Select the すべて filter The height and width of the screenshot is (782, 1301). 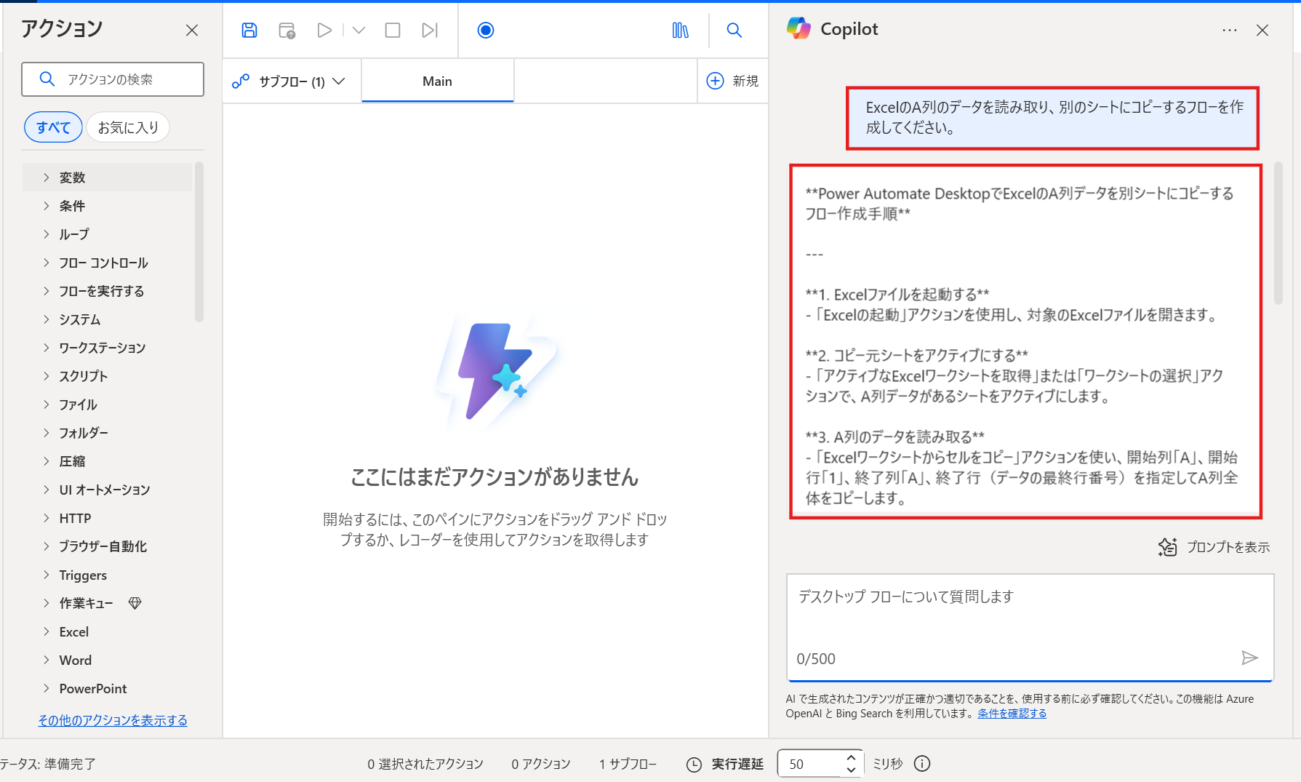click(x=54, y=127)
